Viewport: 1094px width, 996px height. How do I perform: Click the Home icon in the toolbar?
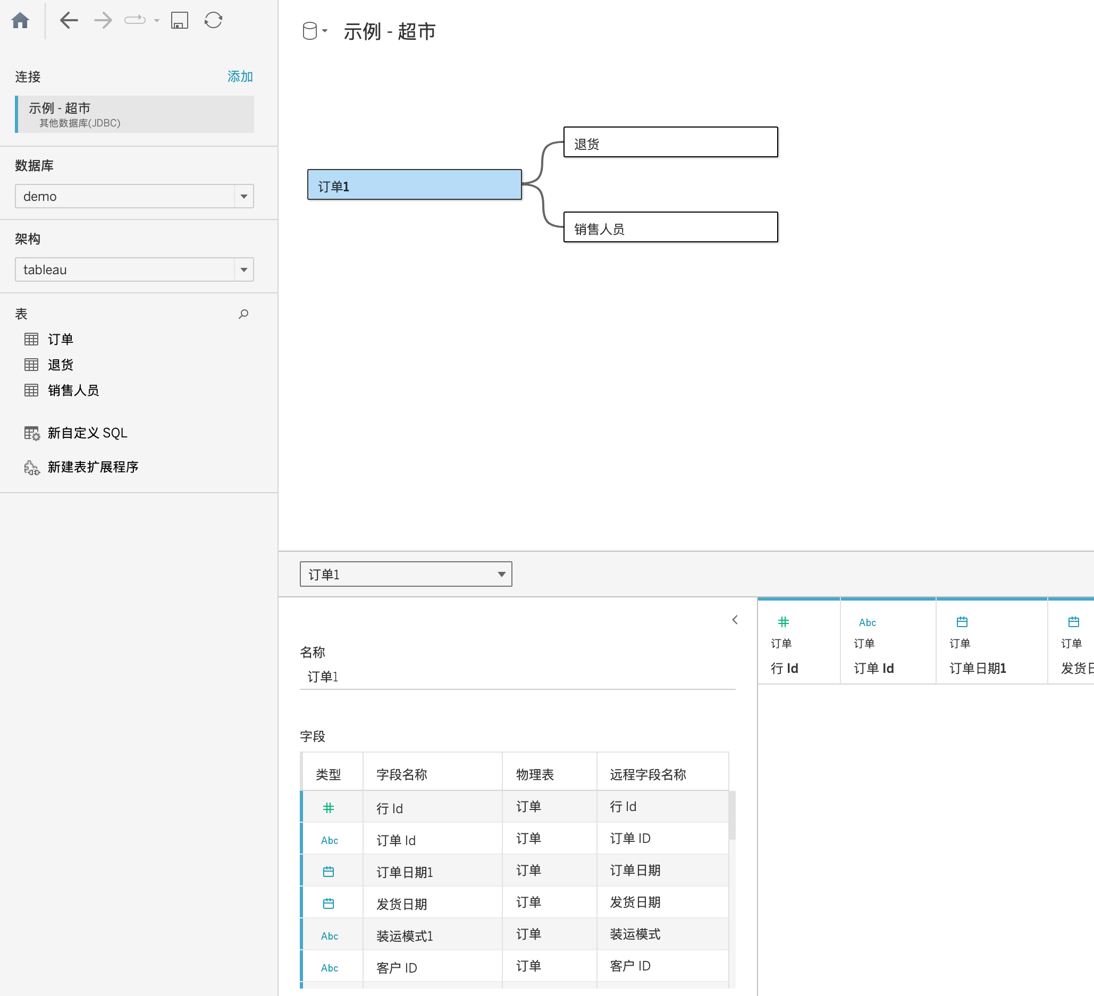coord(20,21)
